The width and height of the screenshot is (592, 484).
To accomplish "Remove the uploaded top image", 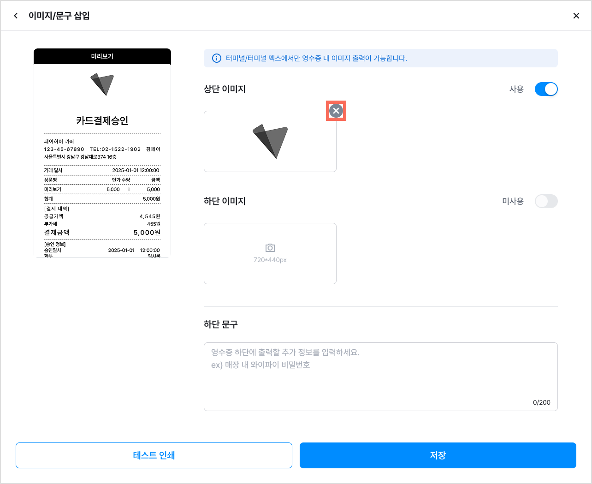I will [336, 111].
